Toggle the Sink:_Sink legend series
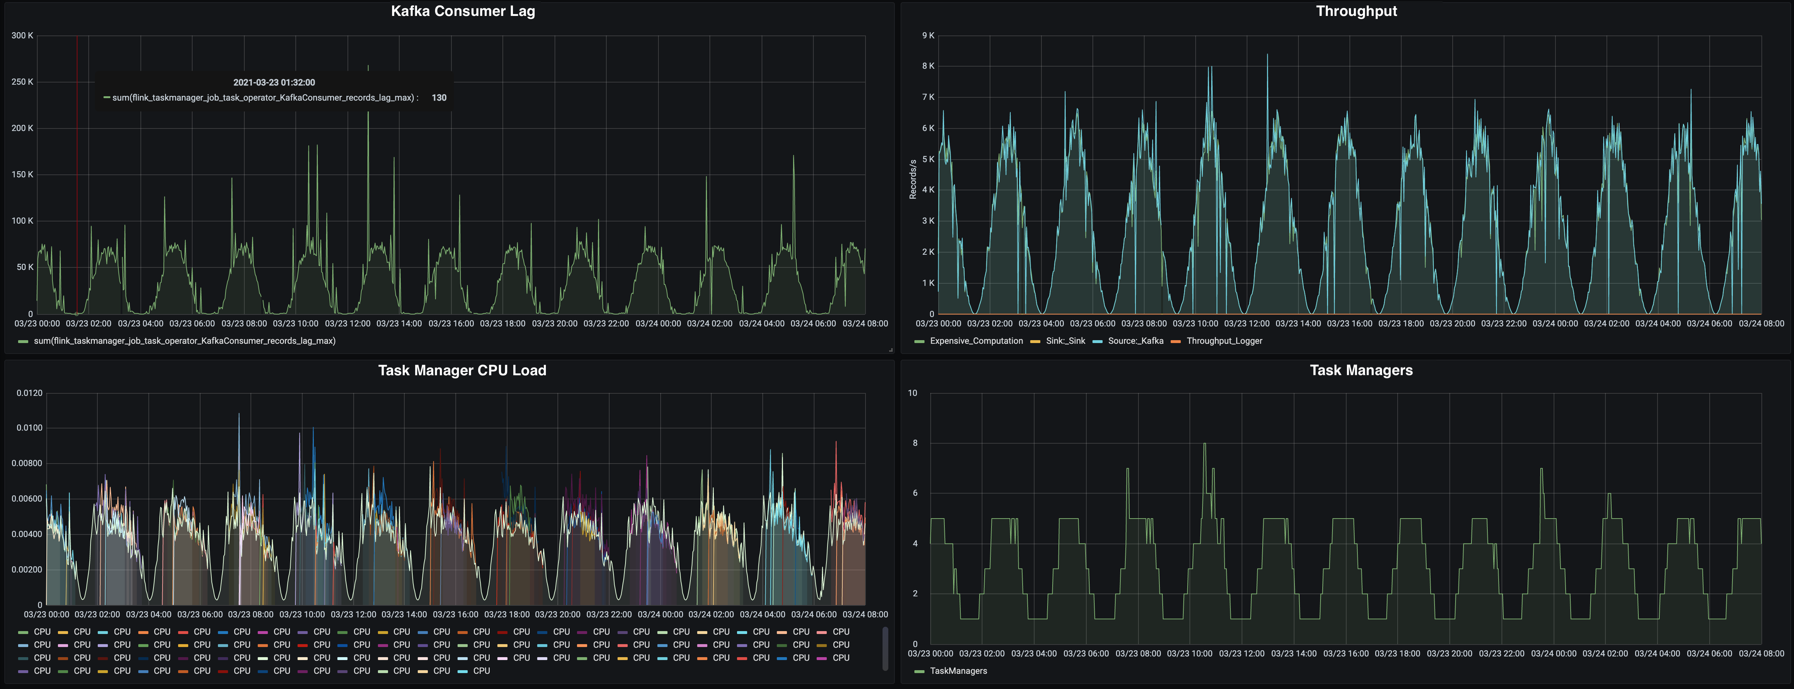This screenshot has width=1794, height=689. click(1065, 341)
